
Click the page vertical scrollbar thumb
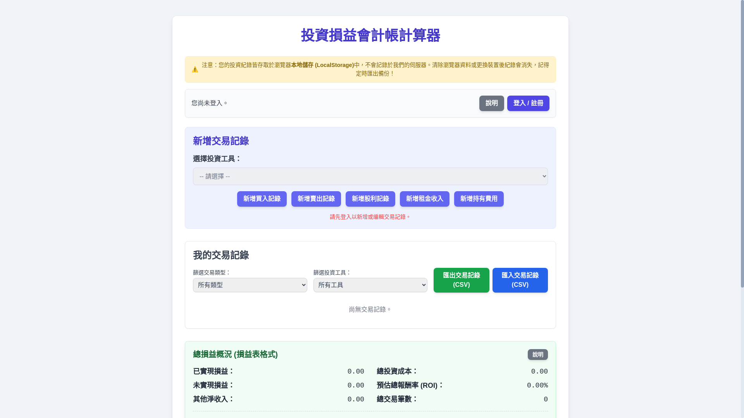tap(742, 144)
